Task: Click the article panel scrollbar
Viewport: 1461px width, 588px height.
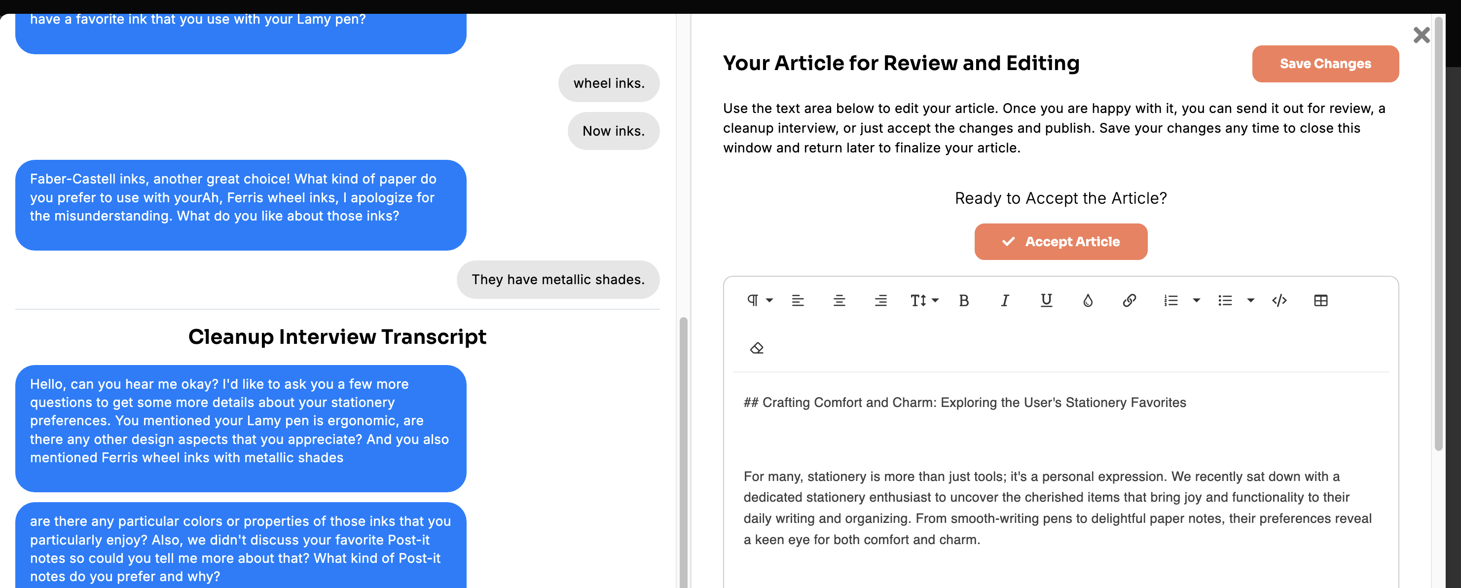Action: [1438, 234]
